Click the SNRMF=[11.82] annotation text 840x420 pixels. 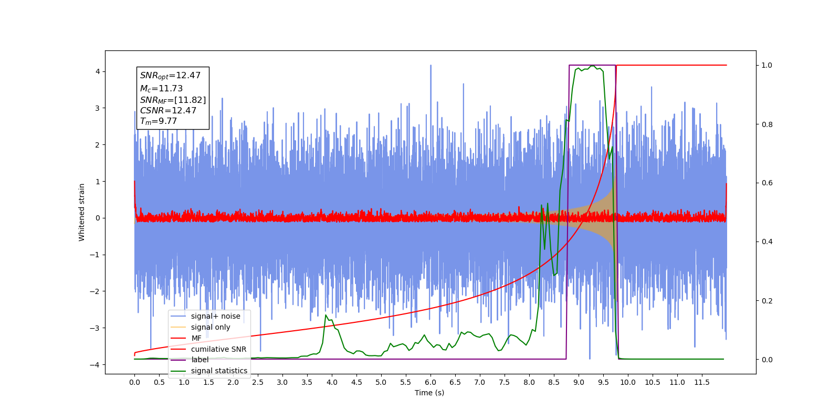pyautogui.click(x=173, y=100)
